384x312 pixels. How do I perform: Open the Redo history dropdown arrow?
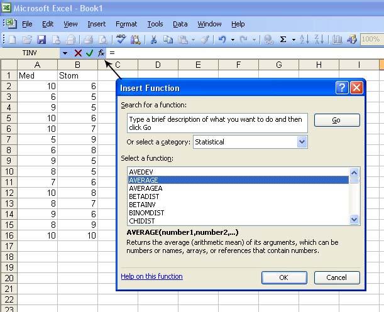254,40
